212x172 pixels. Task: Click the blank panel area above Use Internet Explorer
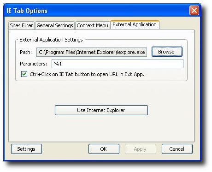point(101,93)
